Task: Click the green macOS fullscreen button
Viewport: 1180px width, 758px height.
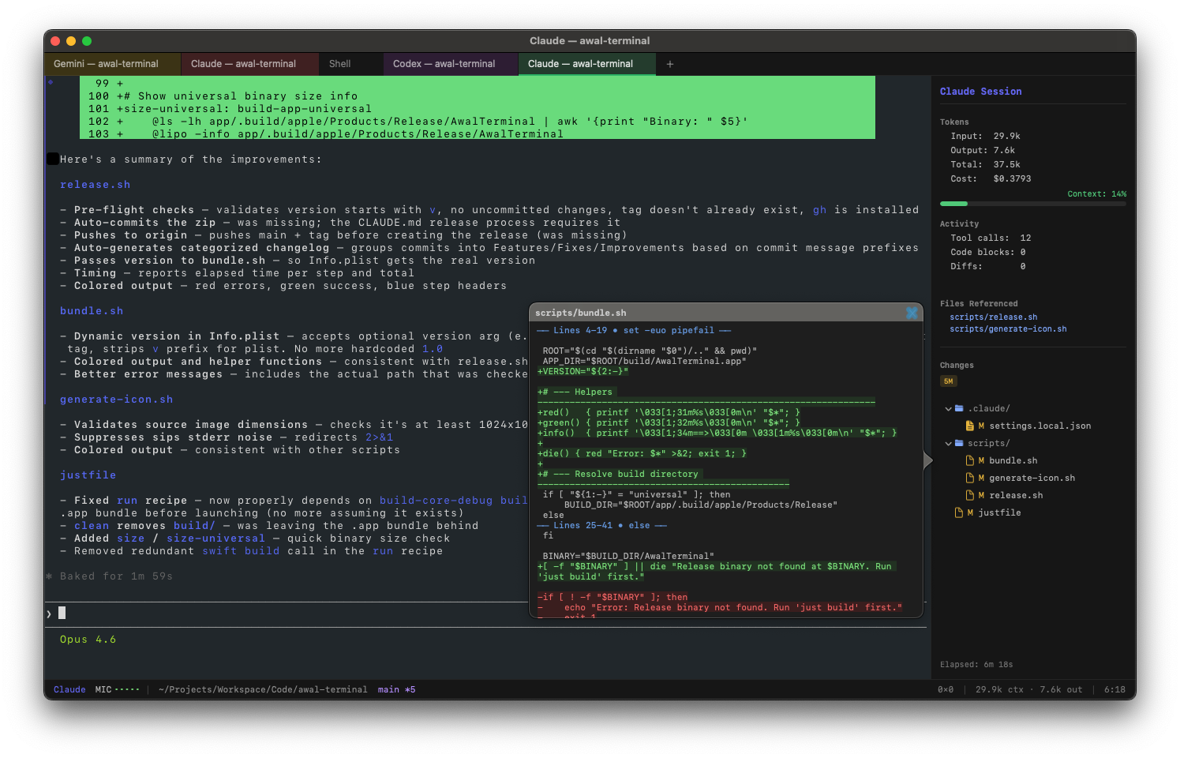Action: 87,41
